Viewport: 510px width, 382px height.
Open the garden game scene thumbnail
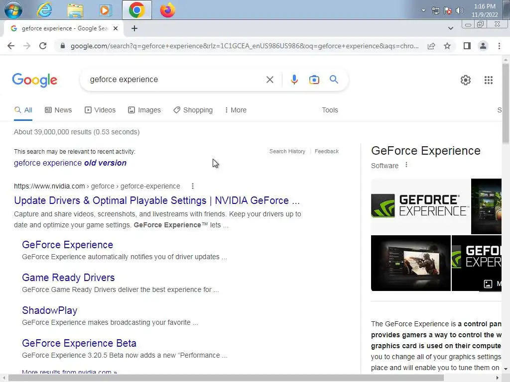(x=486, y=206)
